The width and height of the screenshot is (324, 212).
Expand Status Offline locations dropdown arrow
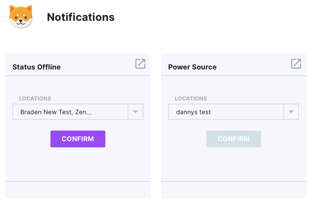[135, 112]
